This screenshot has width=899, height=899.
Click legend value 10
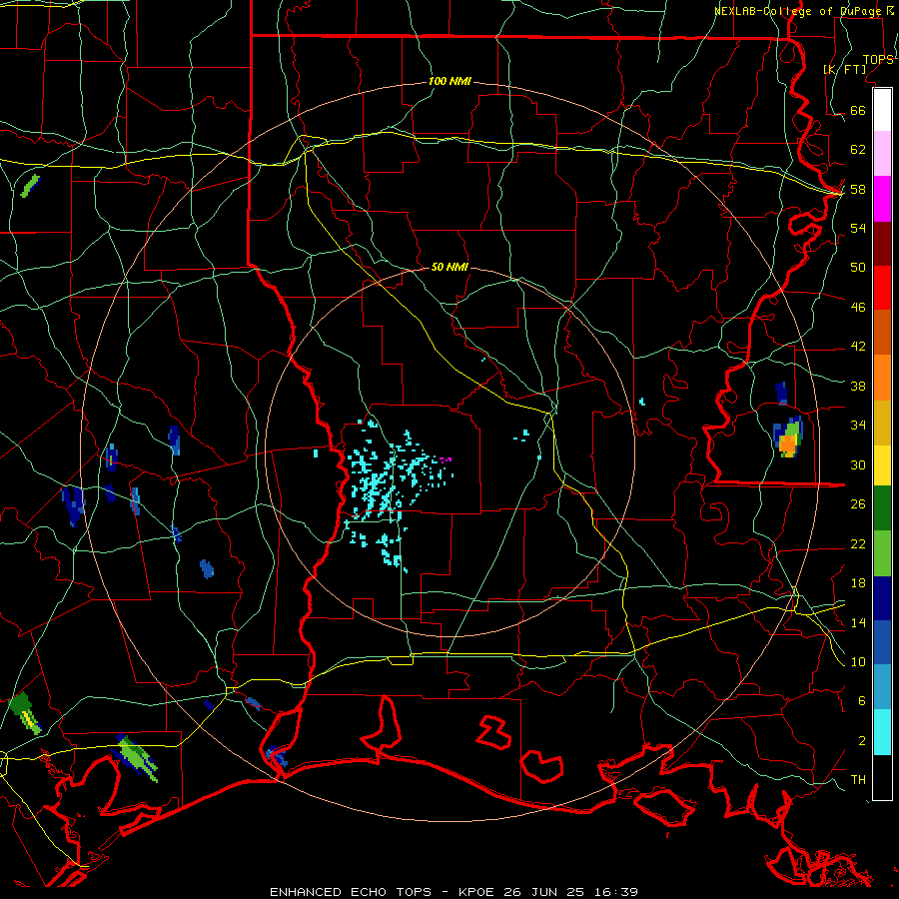point(858,661)
